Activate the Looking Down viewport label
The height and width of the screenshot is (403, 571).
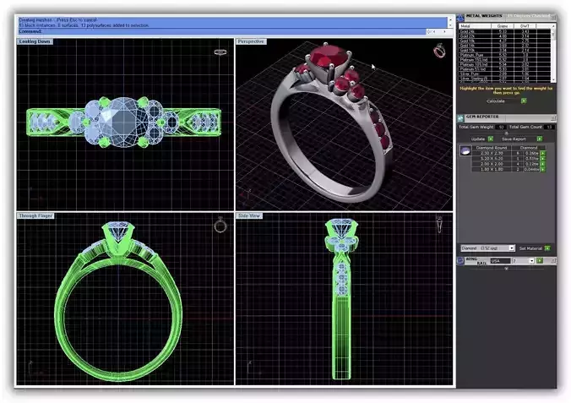[35, 41]
